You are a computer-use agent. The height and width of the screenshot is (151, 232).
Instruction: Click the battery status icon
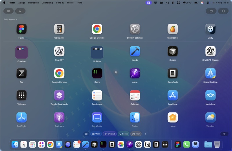[196, 3]
